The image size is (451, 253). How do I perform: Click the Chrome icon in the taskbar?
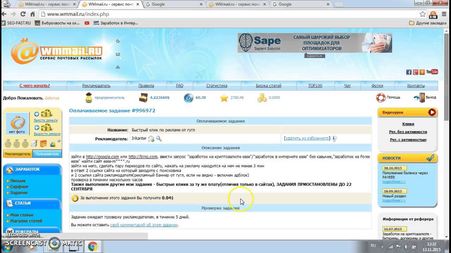[x=93, y=247]
